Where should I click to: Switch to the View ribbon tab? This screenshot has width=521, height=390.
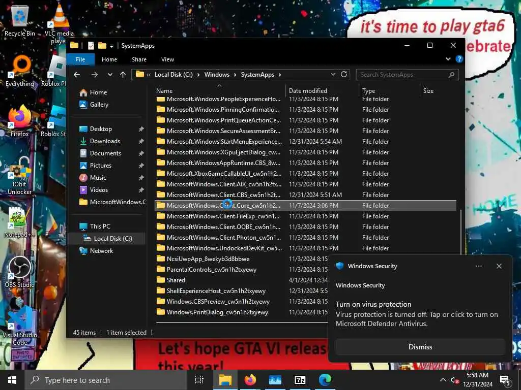[x=167, y=59]
